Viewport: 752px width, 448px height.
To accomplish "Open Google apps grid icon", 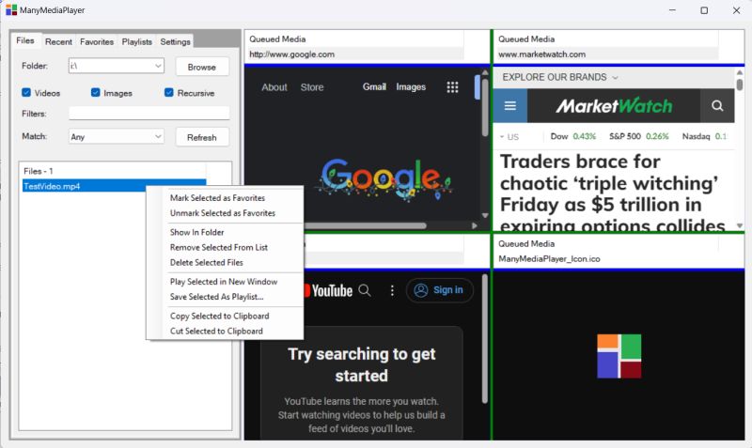I will click(452, 87).
